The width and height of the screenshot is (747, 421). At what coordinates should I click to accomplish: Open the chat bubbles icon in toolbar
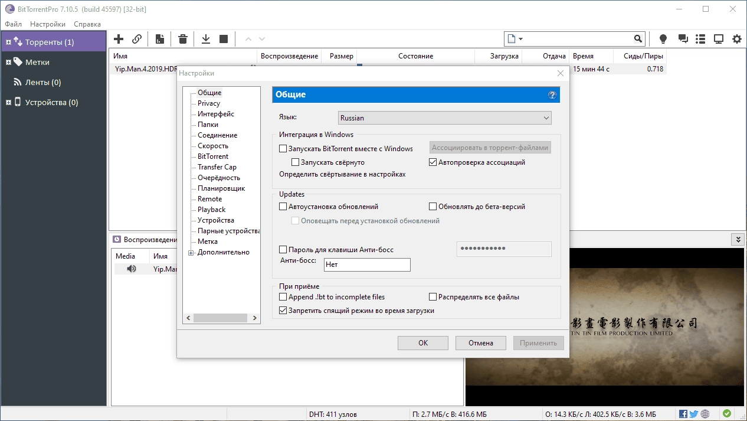(x=683, y=39)
